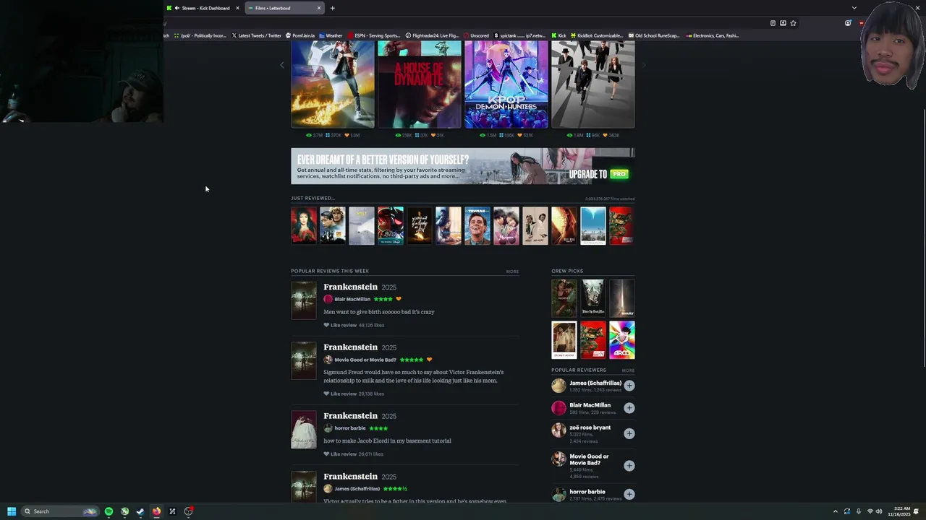Follow horror barbie via plus icon
This screenshot has height=520, width=926.
pos(629,494)
